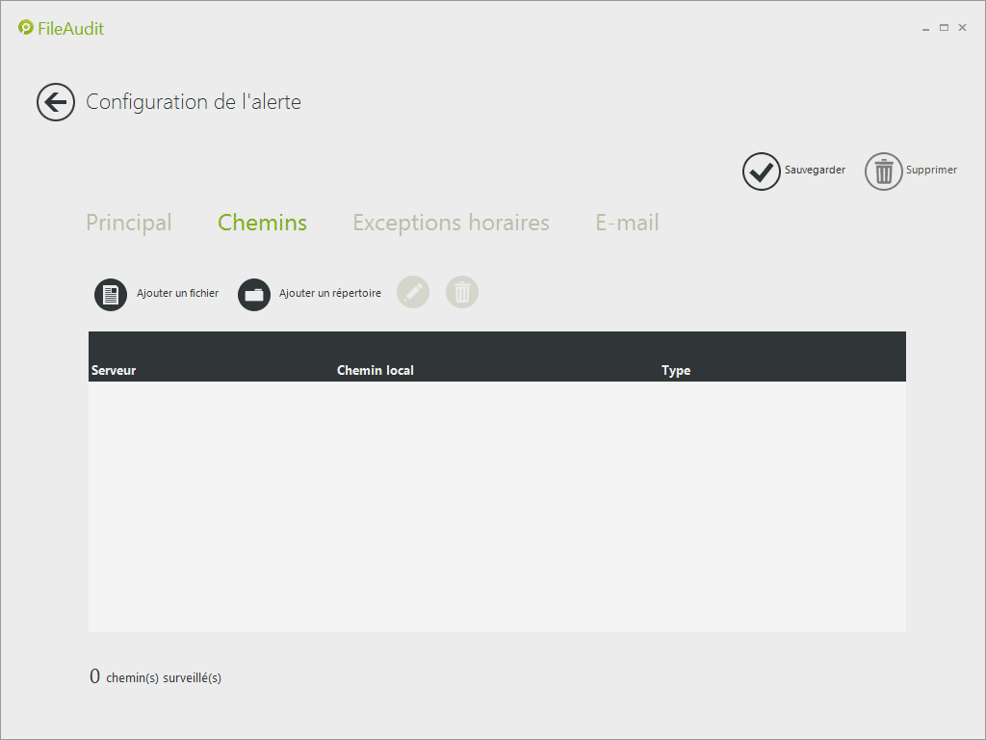The height and width of the screenshot is (740, 986).
Task: Go to the E-mail tab
Action: coord(627,223)
